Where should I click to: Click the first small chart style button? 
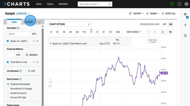click(x=149, y=32)
